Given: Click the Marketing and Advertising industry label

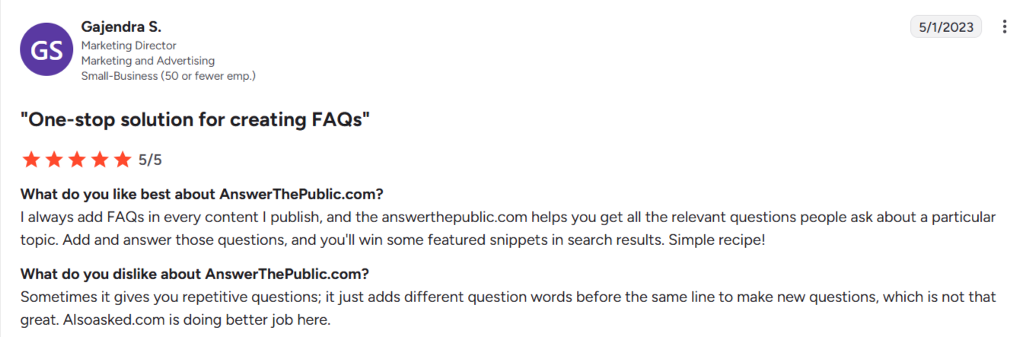Looking at the screenshot, I should click(x=148, y=61).
